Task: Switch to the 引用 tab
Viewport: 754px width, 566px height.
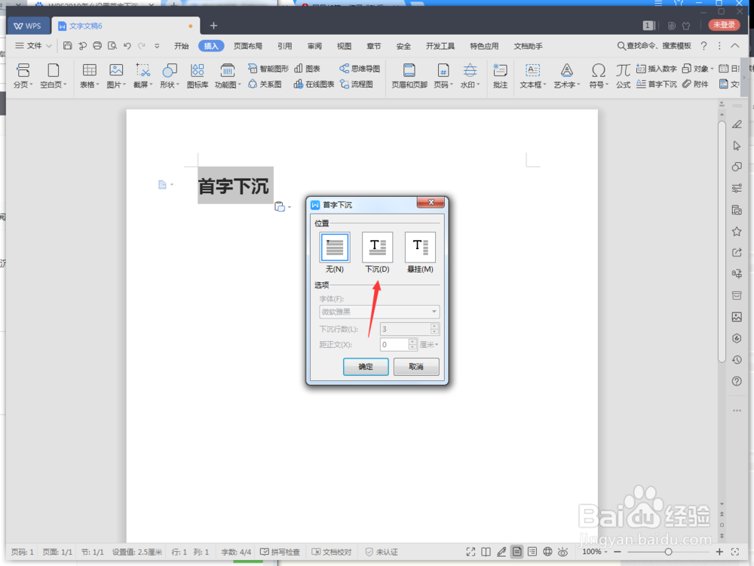Action: point(285,46)
